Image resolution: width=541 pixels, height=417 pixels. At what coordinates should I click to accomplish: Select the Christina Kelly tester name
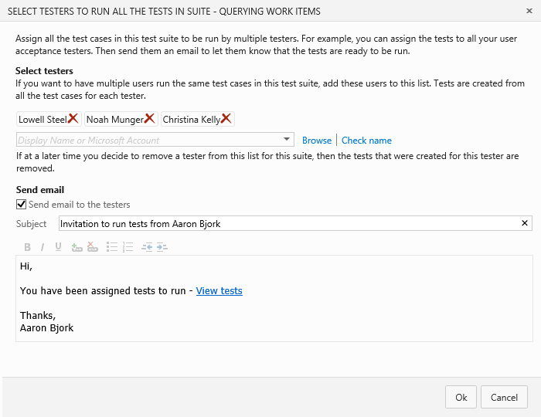(x=192, y=119)
